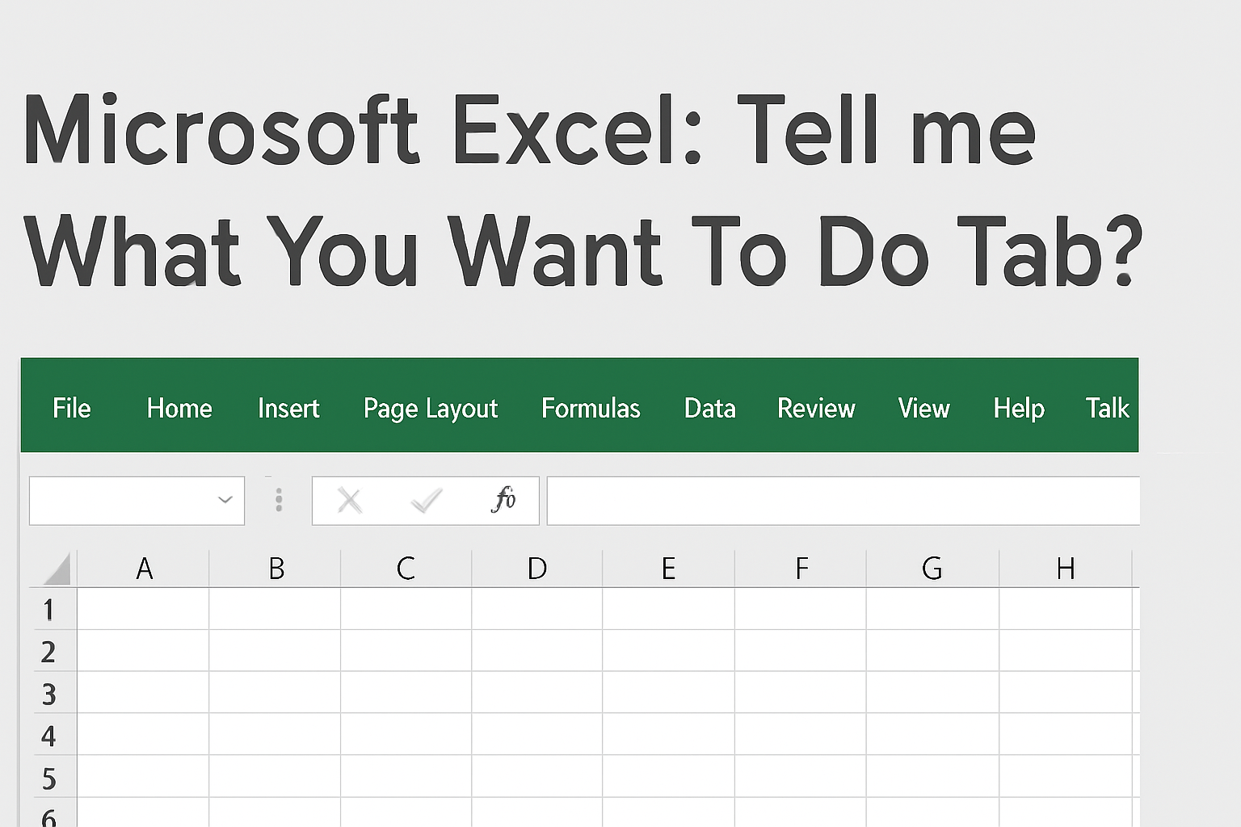The height and width of the screenshot is (827, 1241).
Task: Open the File menu
Action: click(x=71, y=409)
